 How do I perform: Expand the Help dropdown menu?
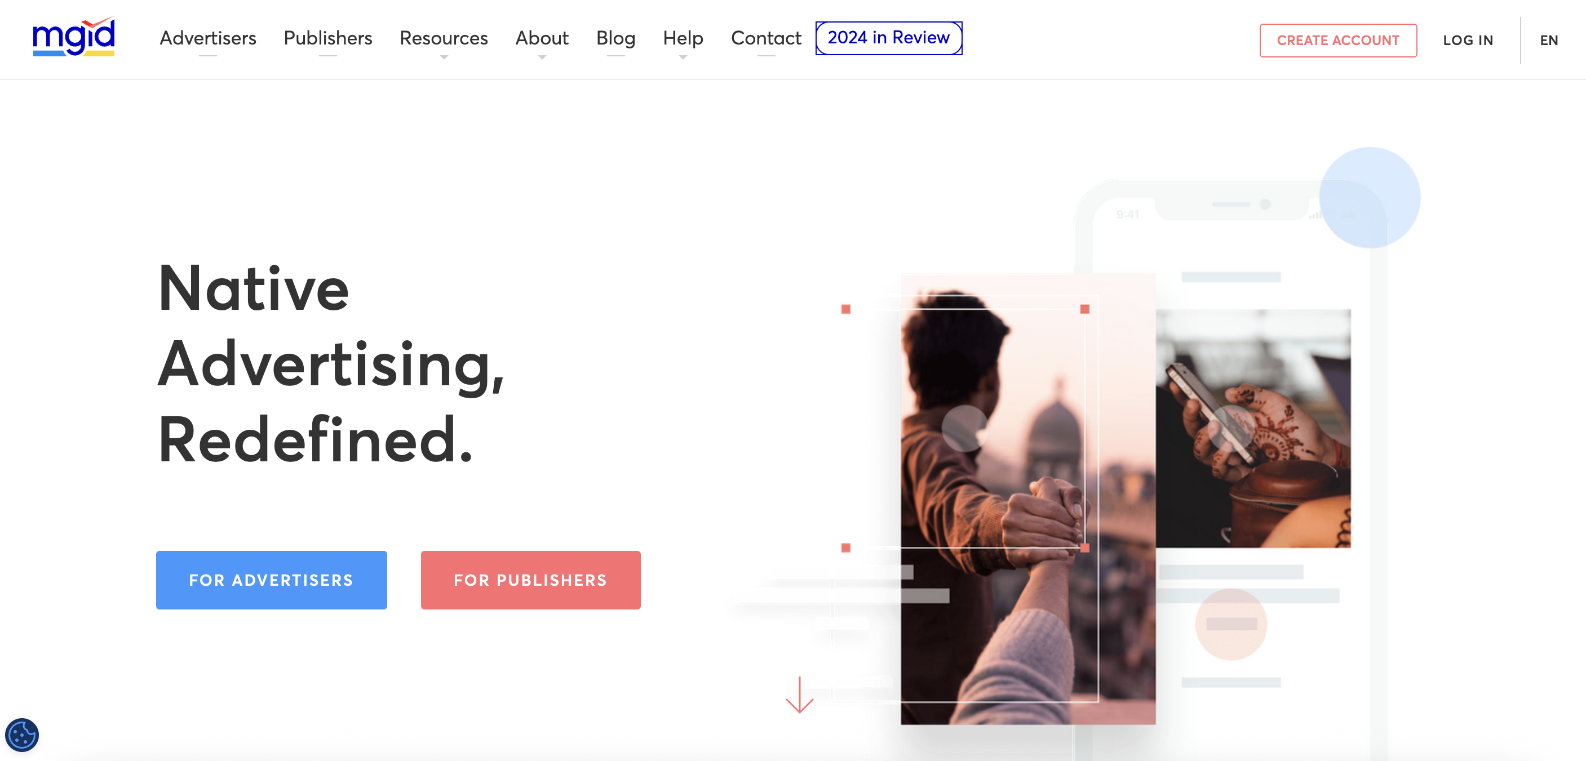point(683,38)
